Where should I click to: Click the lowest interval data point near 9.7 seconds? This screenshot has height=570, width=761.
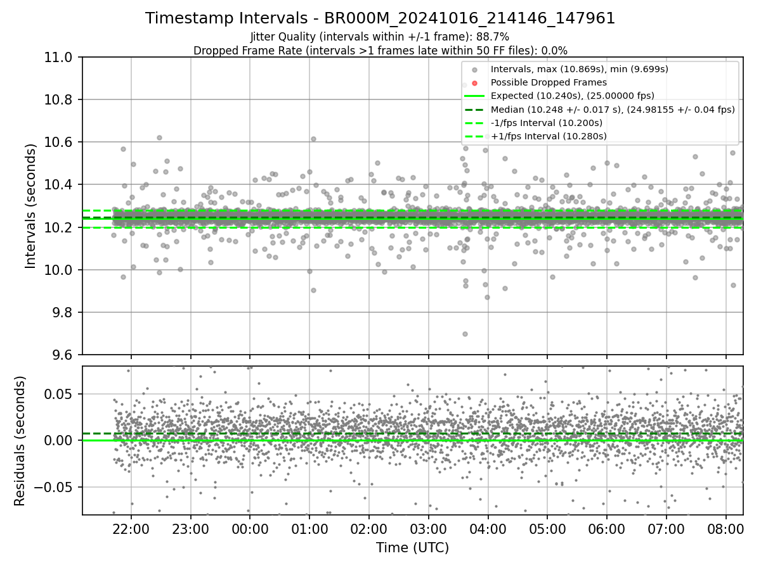465,334
